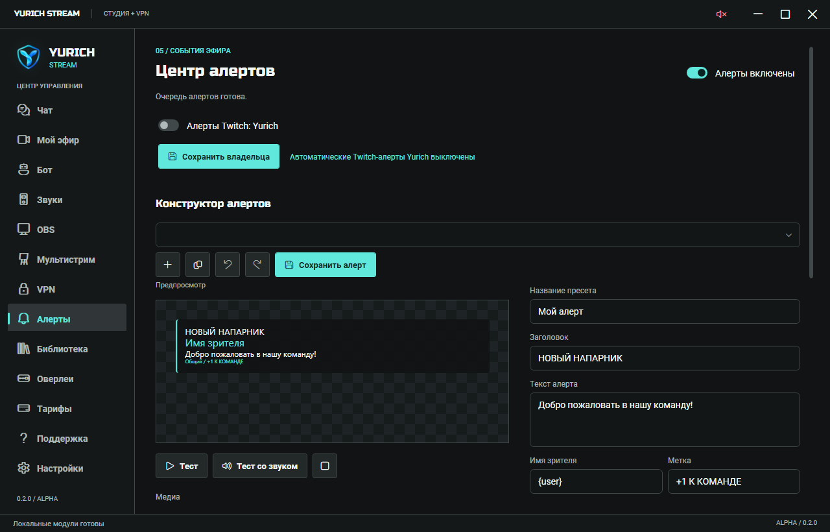
Task: Click Тест со звуком button
Action: click(260, 466)
